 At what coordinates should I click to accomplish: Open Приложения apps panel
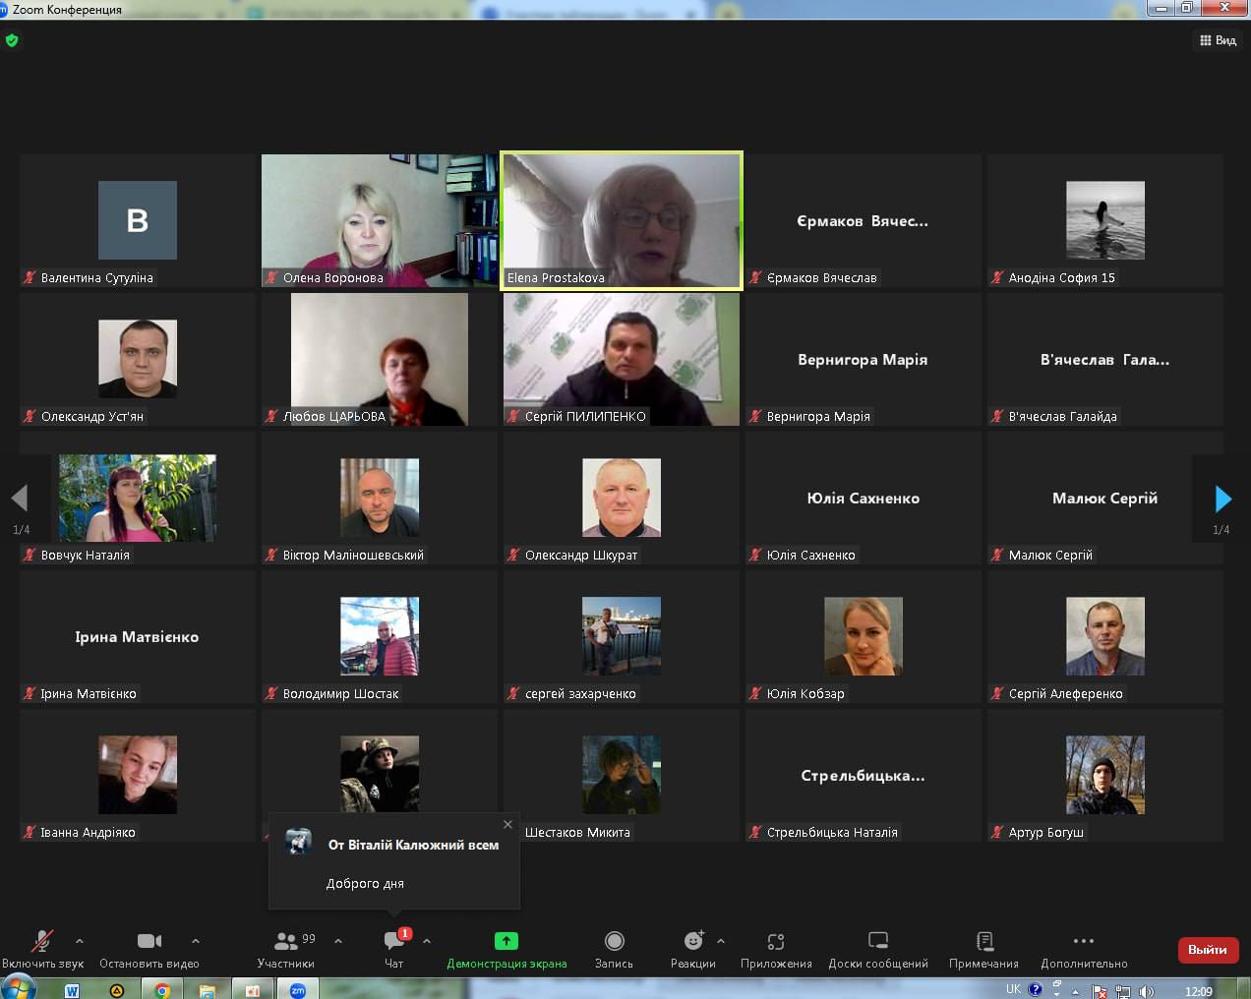[x=776, y=947]
